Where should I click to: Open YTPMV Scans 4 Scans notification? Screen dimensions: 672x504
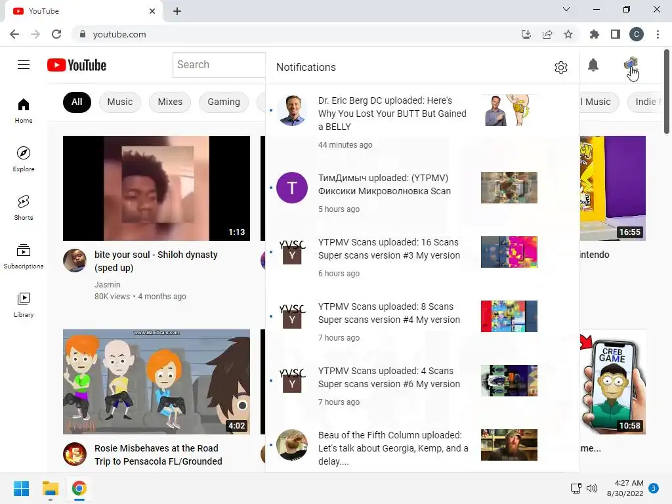pos(422,386)
